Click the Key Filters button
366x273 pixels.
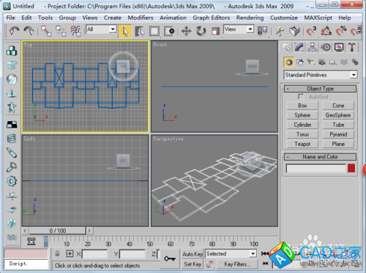point(237,264)
